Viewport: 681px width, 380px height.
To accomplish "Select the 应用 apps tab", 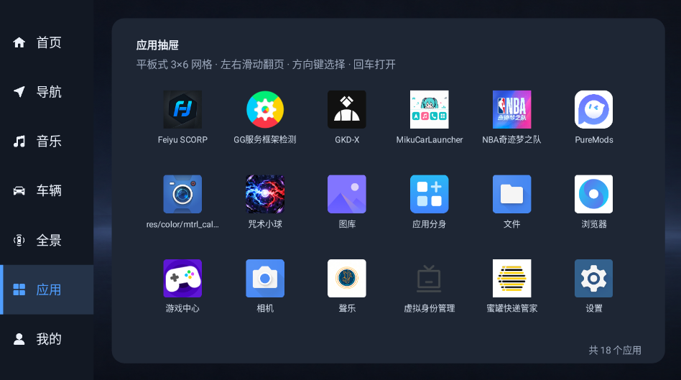I will coord(47,289).
